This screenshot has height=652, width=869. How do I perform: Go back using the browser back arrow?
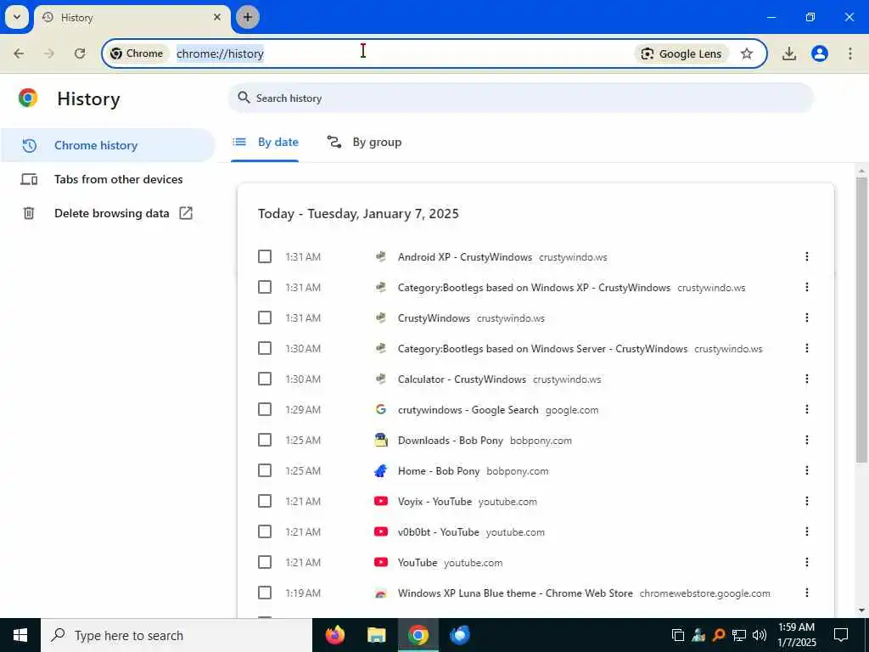click(x=19, y=53)
